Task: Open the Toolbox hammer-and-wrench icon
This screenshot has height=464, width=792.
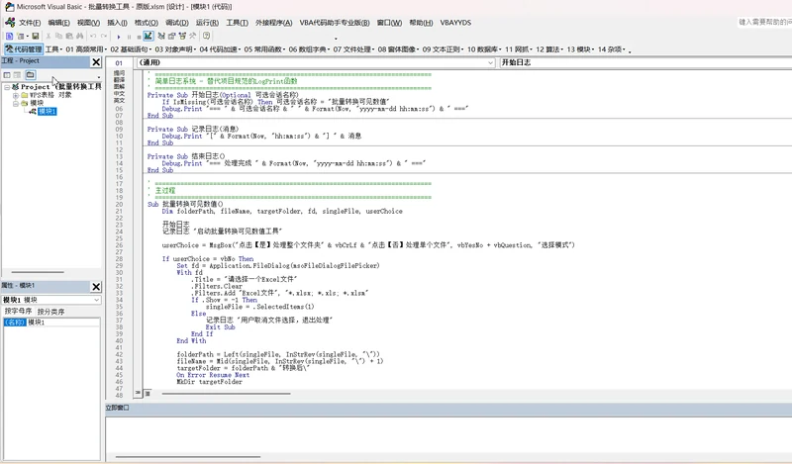Action: [x=192, y=36]
